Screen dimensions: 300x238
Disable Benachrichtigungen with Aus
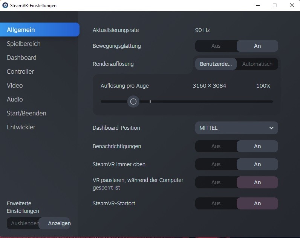pos(216,146)
